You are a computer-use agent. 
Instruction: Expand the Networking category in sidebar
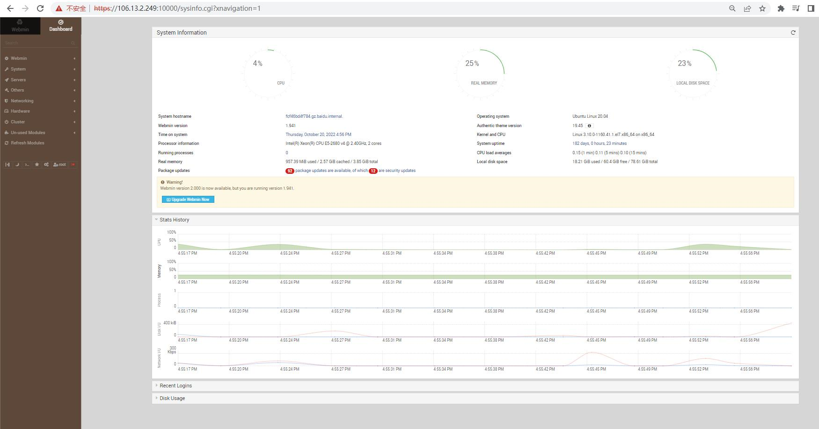point(22,100)
